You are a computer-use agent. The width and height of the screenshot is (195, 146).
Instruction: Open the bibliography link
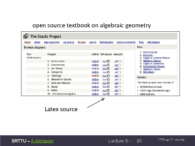[x=106, y=42]
